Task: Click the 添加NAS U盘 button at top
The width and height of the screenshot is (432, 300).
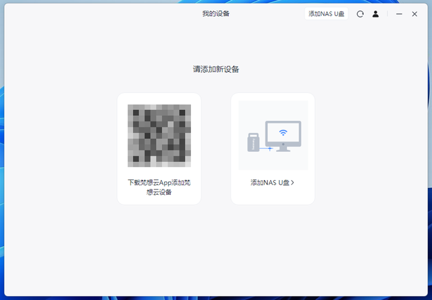Action: point(326,13)
